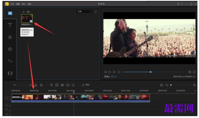Image resolution: width=199 pixels, height=118 pixels.
Task: Toggle the media list view icon
Action: tap(96, 12)
